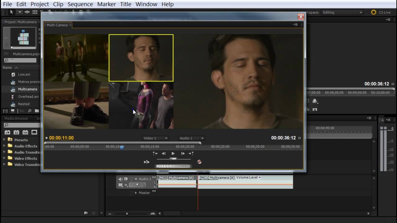Step back one frame in Multi-Camera monitor

point(163,153)
